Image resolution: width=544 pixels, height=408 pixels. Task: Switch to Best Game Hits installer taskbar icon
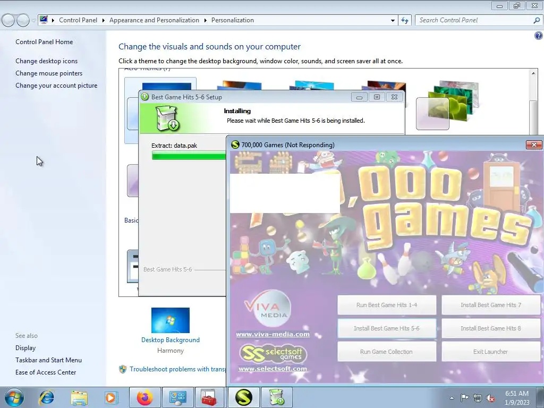pos(276,397)
